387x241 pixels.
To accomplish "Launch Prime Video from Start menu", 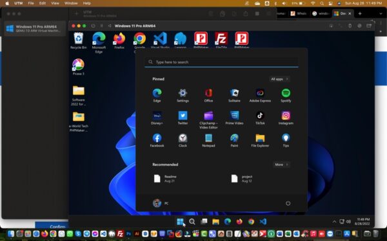I will point(234,118).
